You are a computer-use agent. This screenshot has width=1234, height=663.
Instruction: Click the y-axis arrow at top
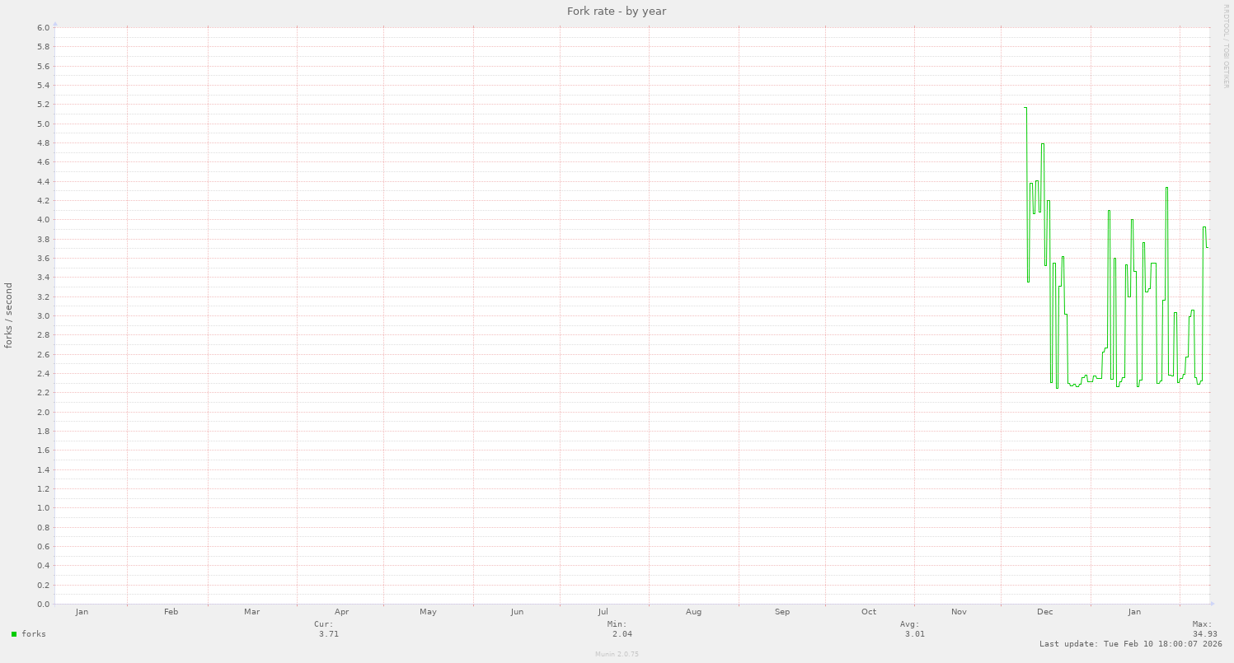[54, 24]
